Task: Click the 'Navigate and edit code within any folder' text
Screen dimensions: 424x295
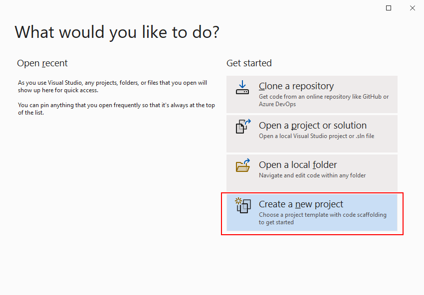Action: pos(312,175)
